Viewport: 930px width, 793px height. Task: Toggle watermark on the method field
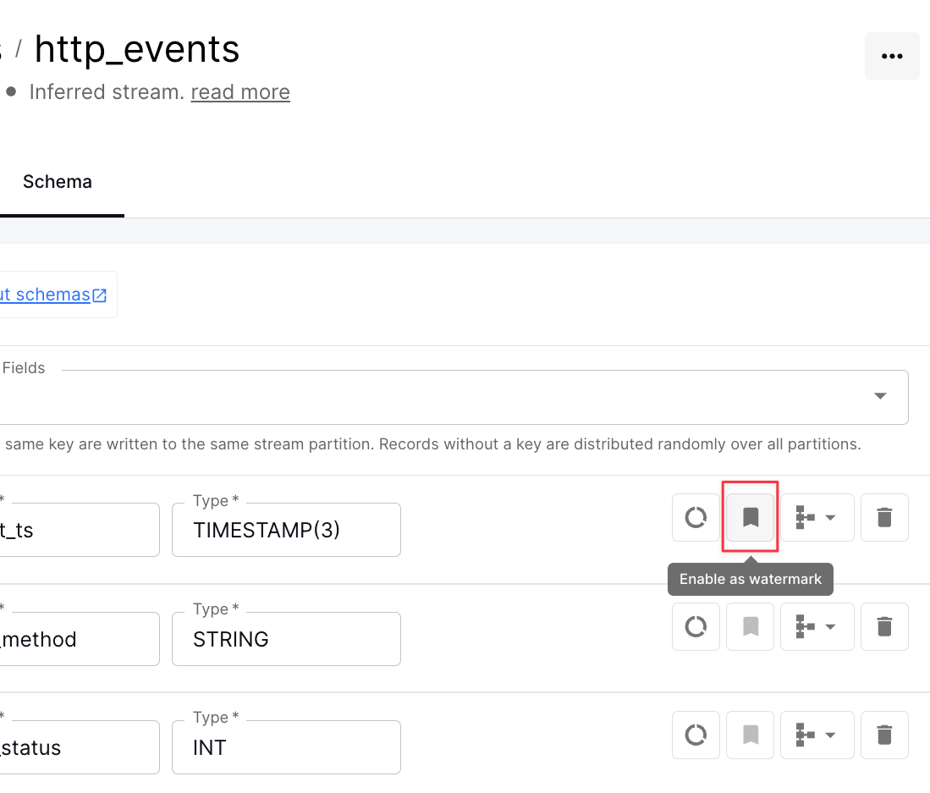tap(750, 626)
